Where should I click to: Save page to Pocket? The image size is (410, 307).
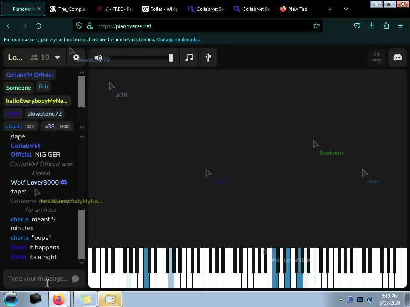click(357, 26)
